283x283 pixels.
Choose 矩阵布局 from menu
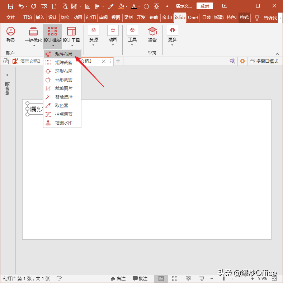pos(62,54)
